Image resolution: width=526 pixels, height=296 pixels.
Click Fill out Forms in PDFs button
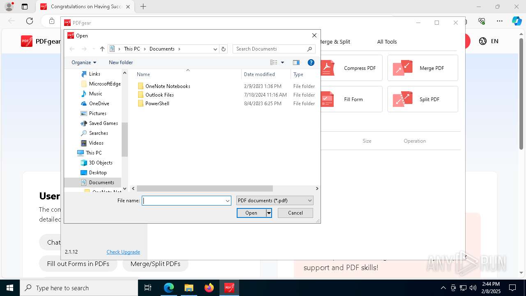78,264
